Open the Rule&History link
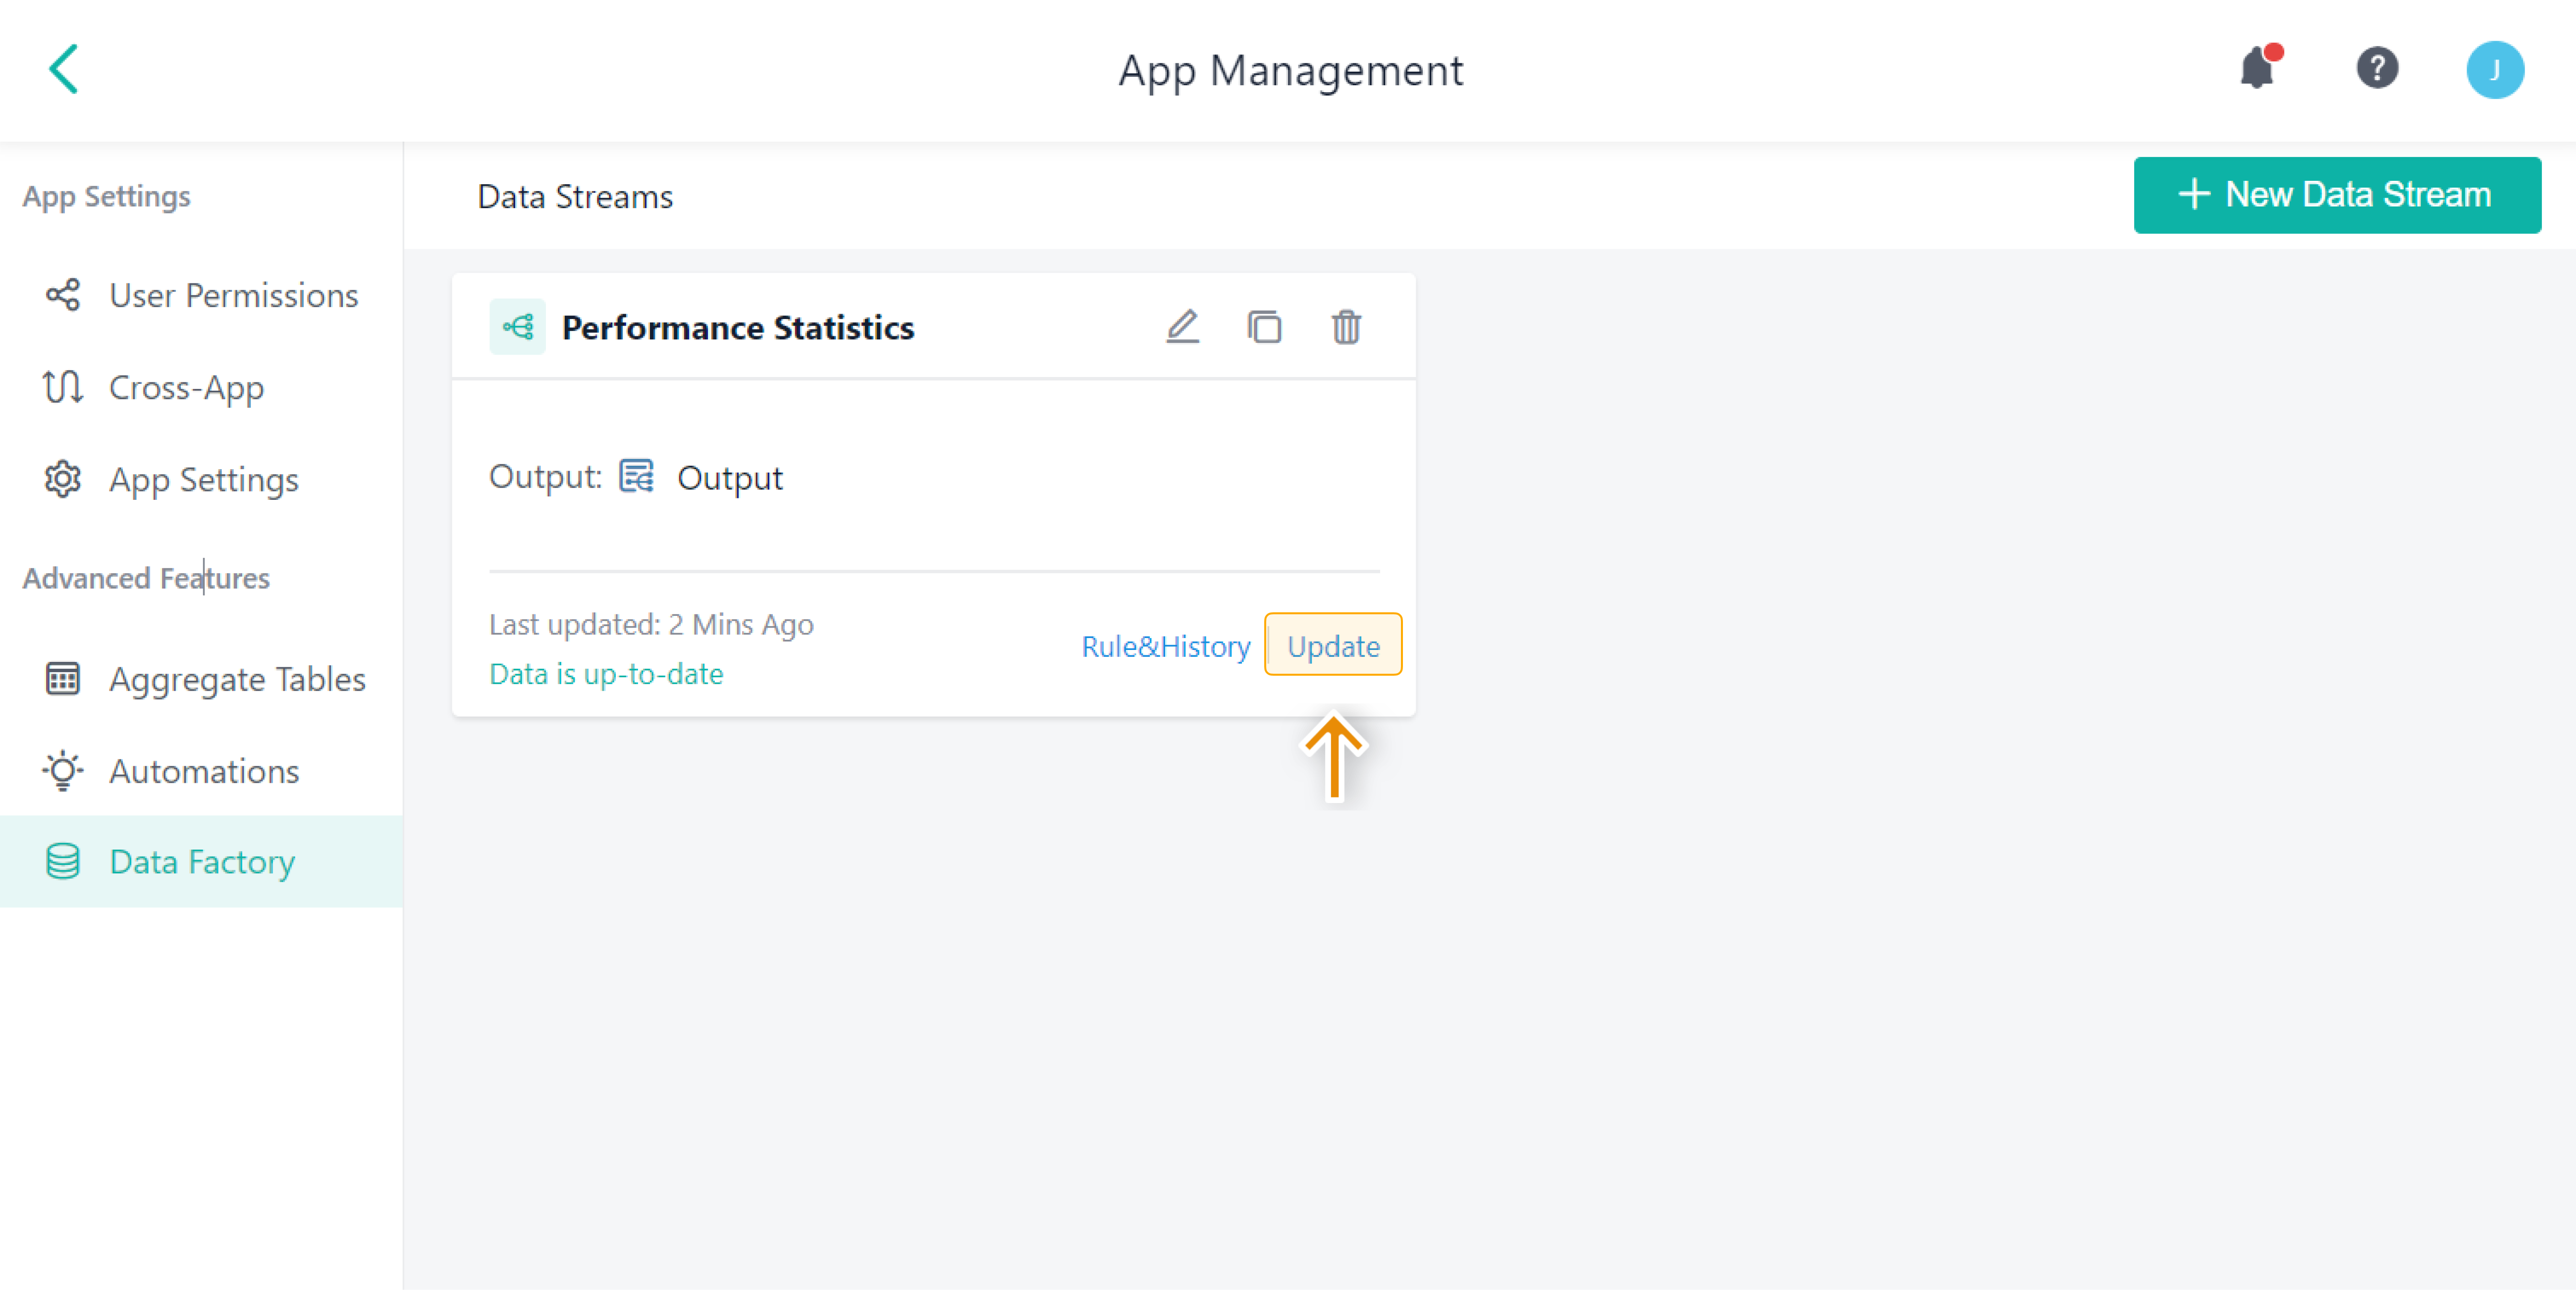Viewport: 2576px width, 1290px height. [1165, 647]
